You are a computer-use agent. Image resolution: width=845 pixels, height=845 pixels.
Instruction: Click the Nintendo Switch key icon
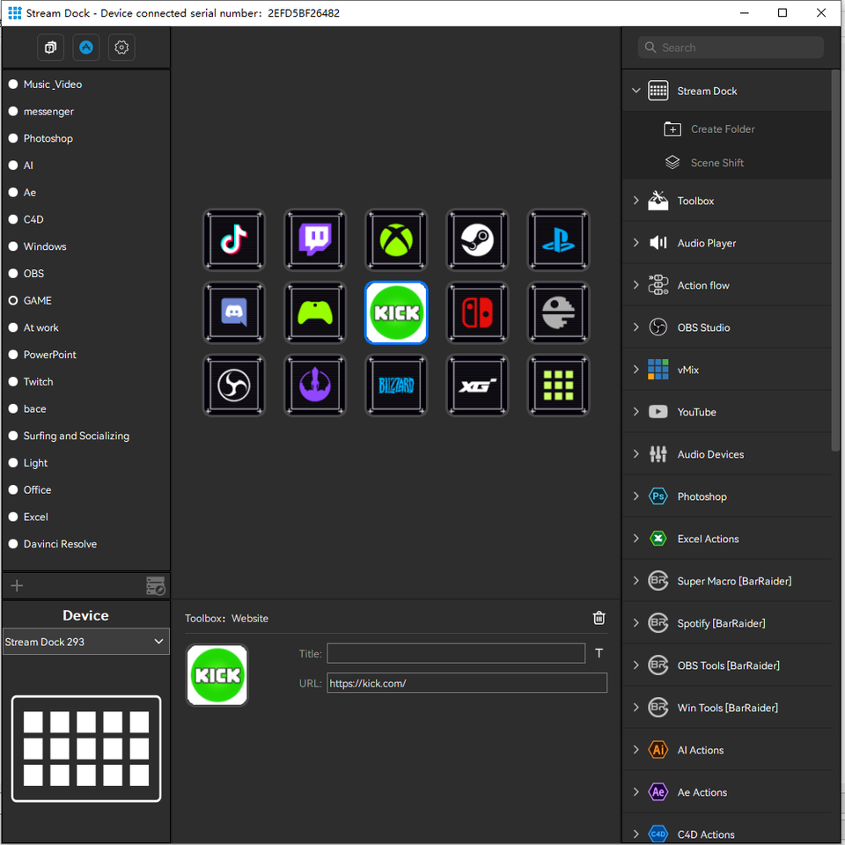click(477, 312)
